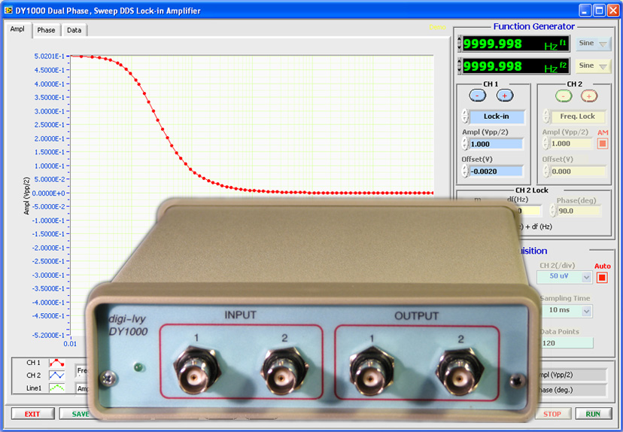
Task: Open the Phase tab
Action: coord(46,30)
